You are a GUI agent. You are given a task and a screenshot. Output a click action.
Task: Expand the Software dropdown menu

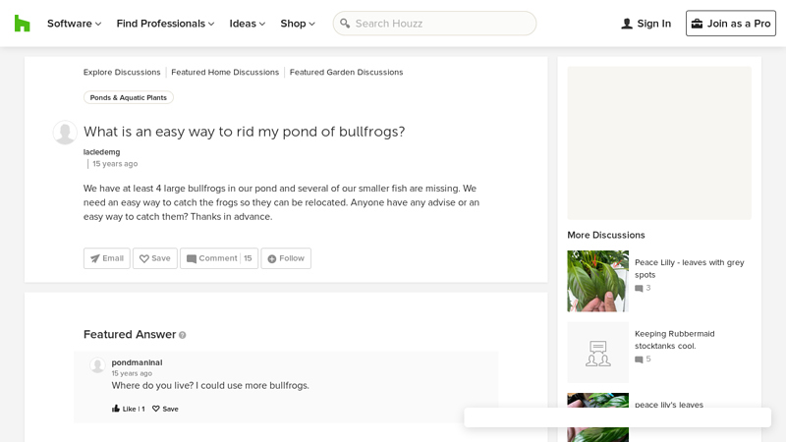point(75,24)
